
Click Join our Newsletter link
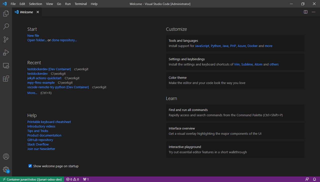[41, 149]
